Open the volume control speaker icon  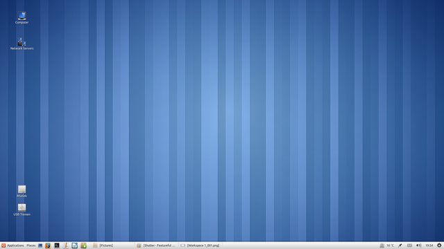pos(419,246)
